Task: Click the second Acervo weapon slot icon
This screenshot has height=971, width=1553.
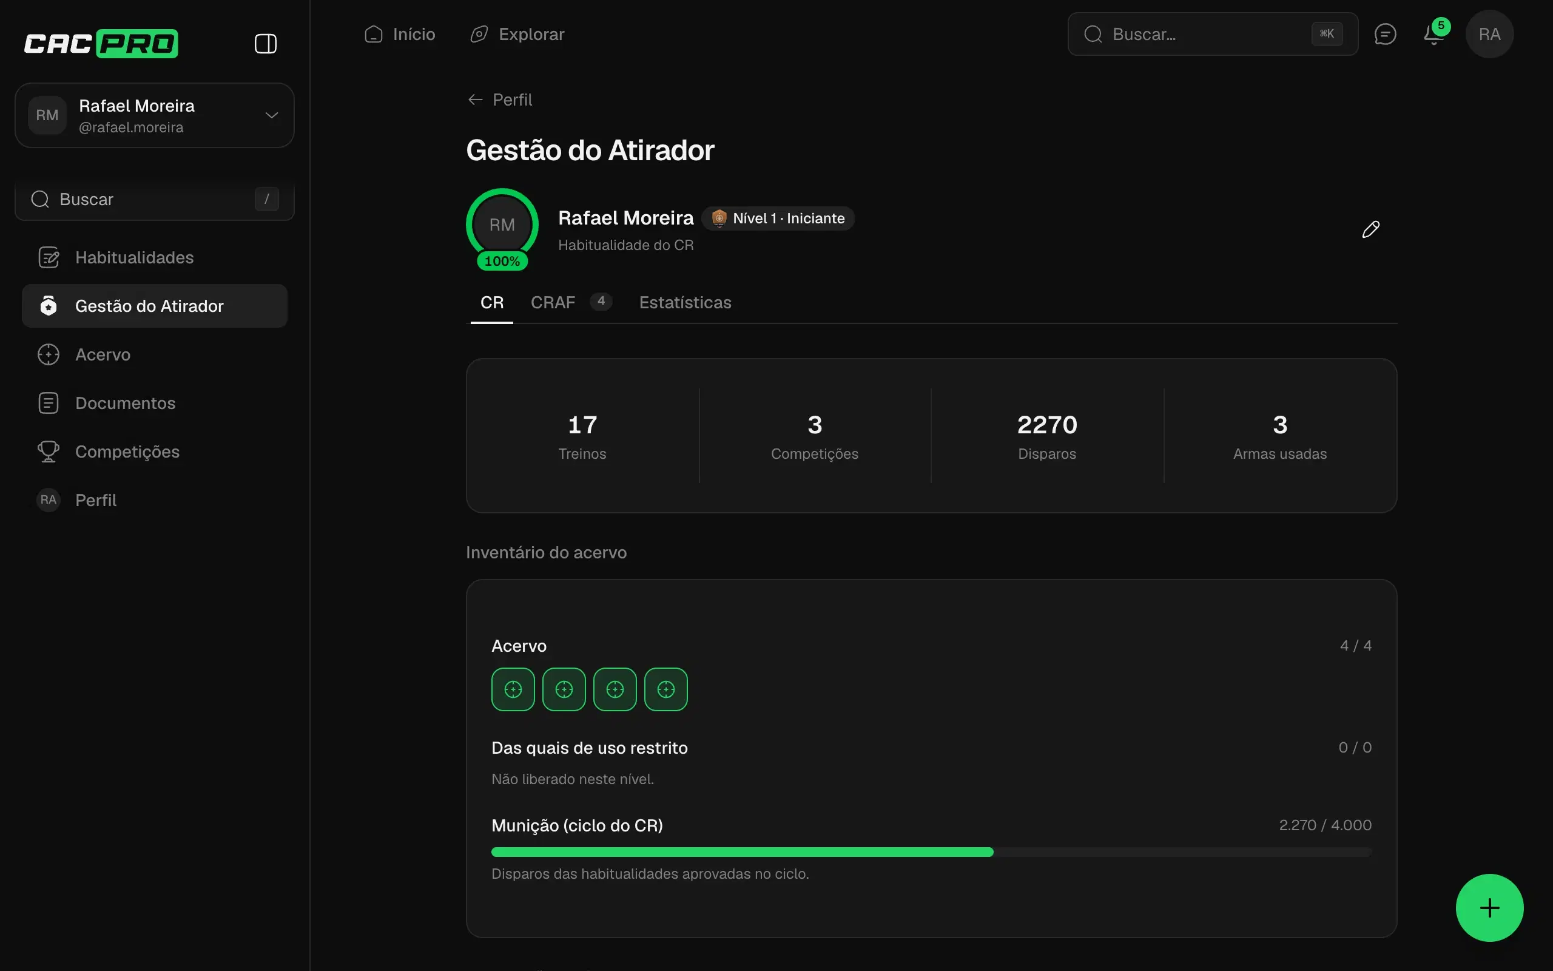Action: (x=564, y=690)
